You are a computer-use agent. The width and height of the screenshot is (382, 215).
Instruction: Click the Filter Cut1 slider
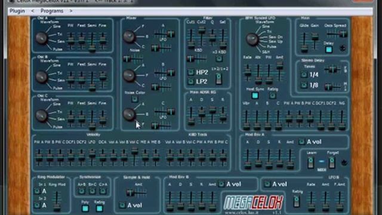(x=191, y=38)
